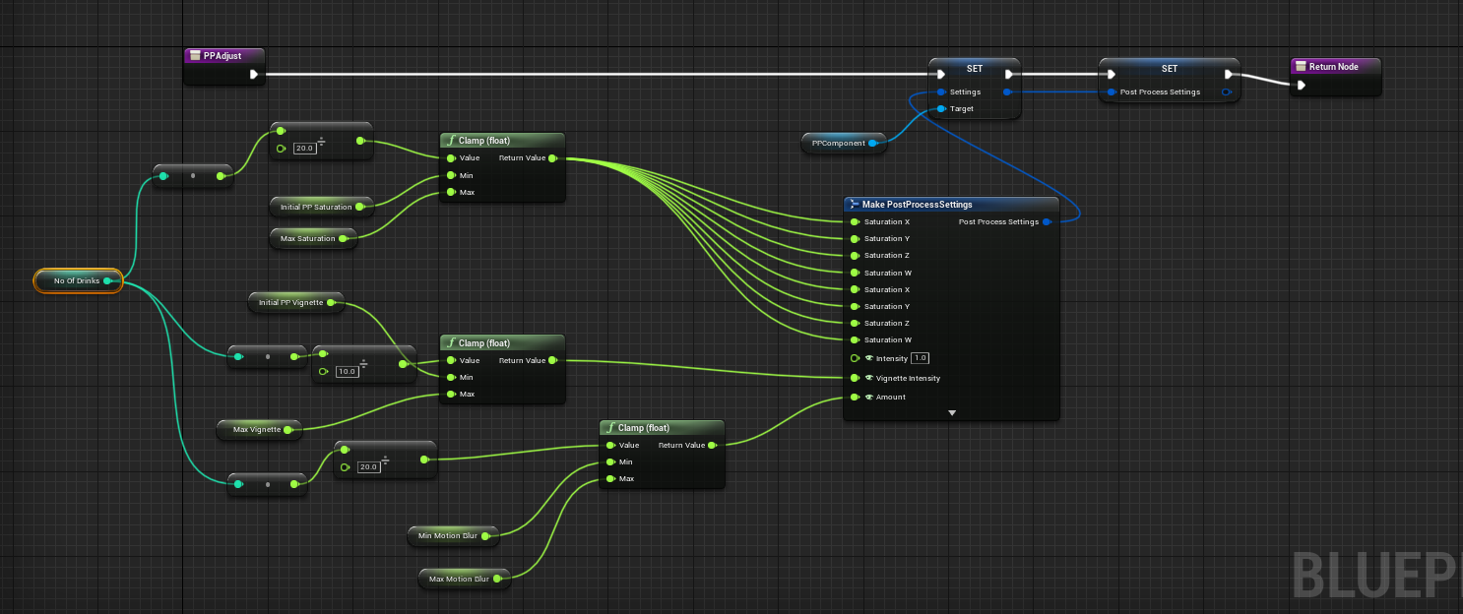This screenshot has width=1463, height=614.
Task: Click the PPComponent variable output pin
Action: 873,144
